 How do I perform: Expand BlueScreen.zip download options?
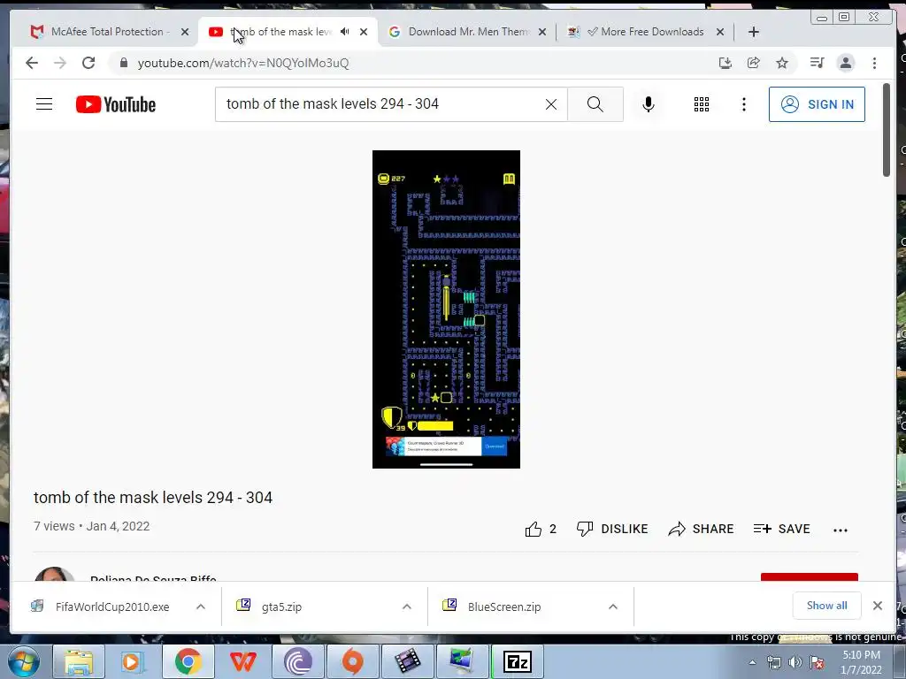613,607
